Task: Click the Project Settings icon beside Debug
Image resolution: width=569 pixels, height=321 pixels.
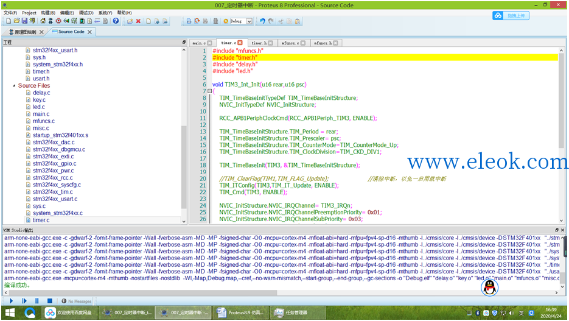Action: coord(226,21)
